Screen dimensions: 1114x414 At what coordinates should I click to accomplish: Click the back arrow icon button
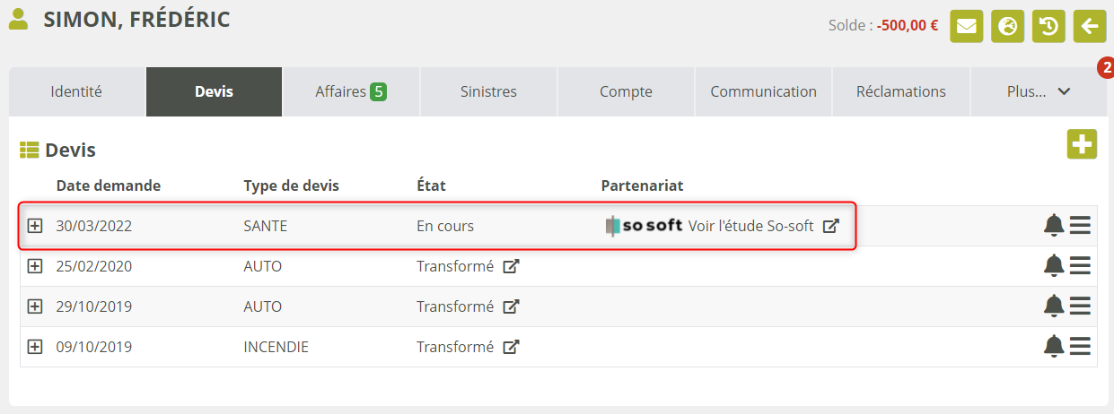pos(1090,26)
